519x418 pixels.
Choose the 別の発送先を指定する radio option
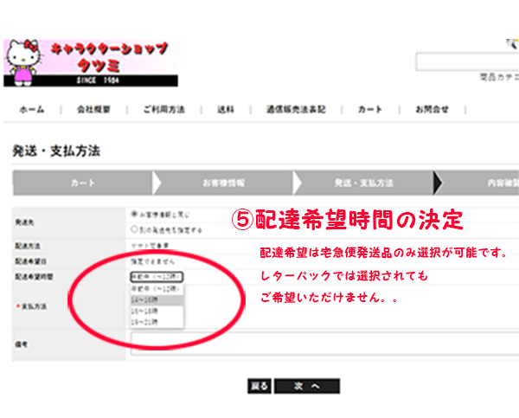tap(133, 229)
